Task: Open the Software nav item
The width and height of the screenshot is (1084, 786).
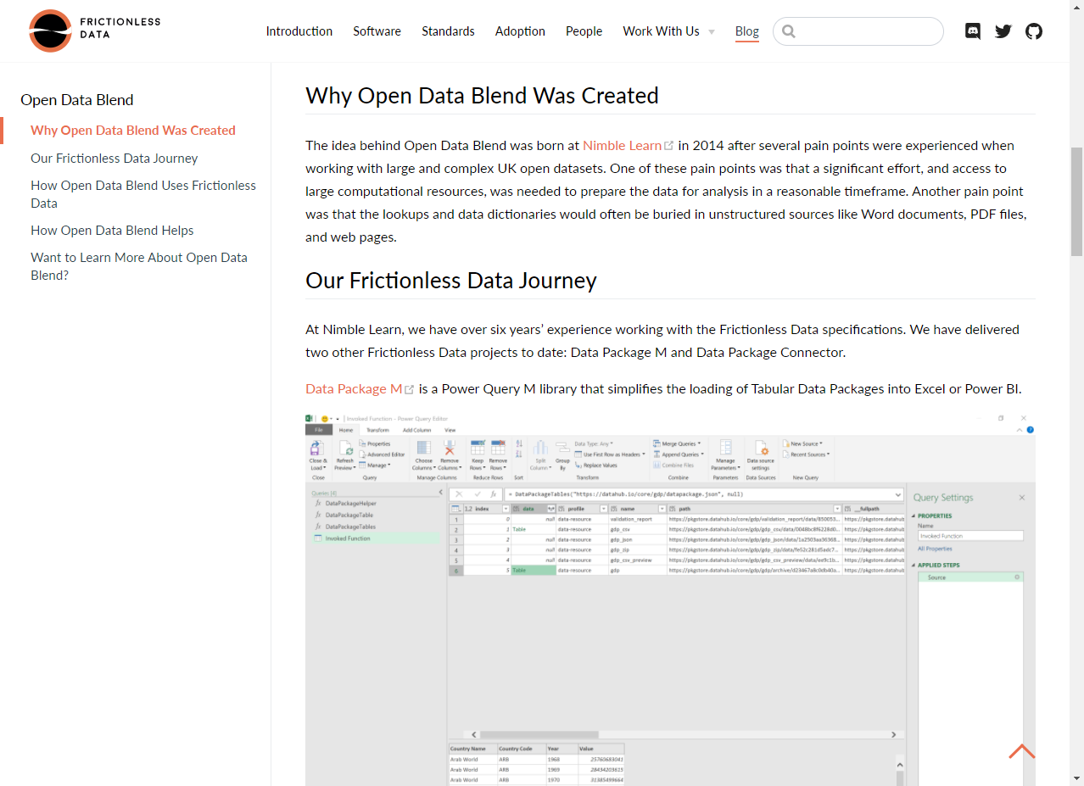Action: click(377, 31)
